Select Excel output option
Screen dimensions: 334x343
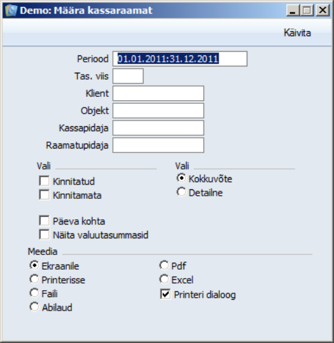[164, 279]
